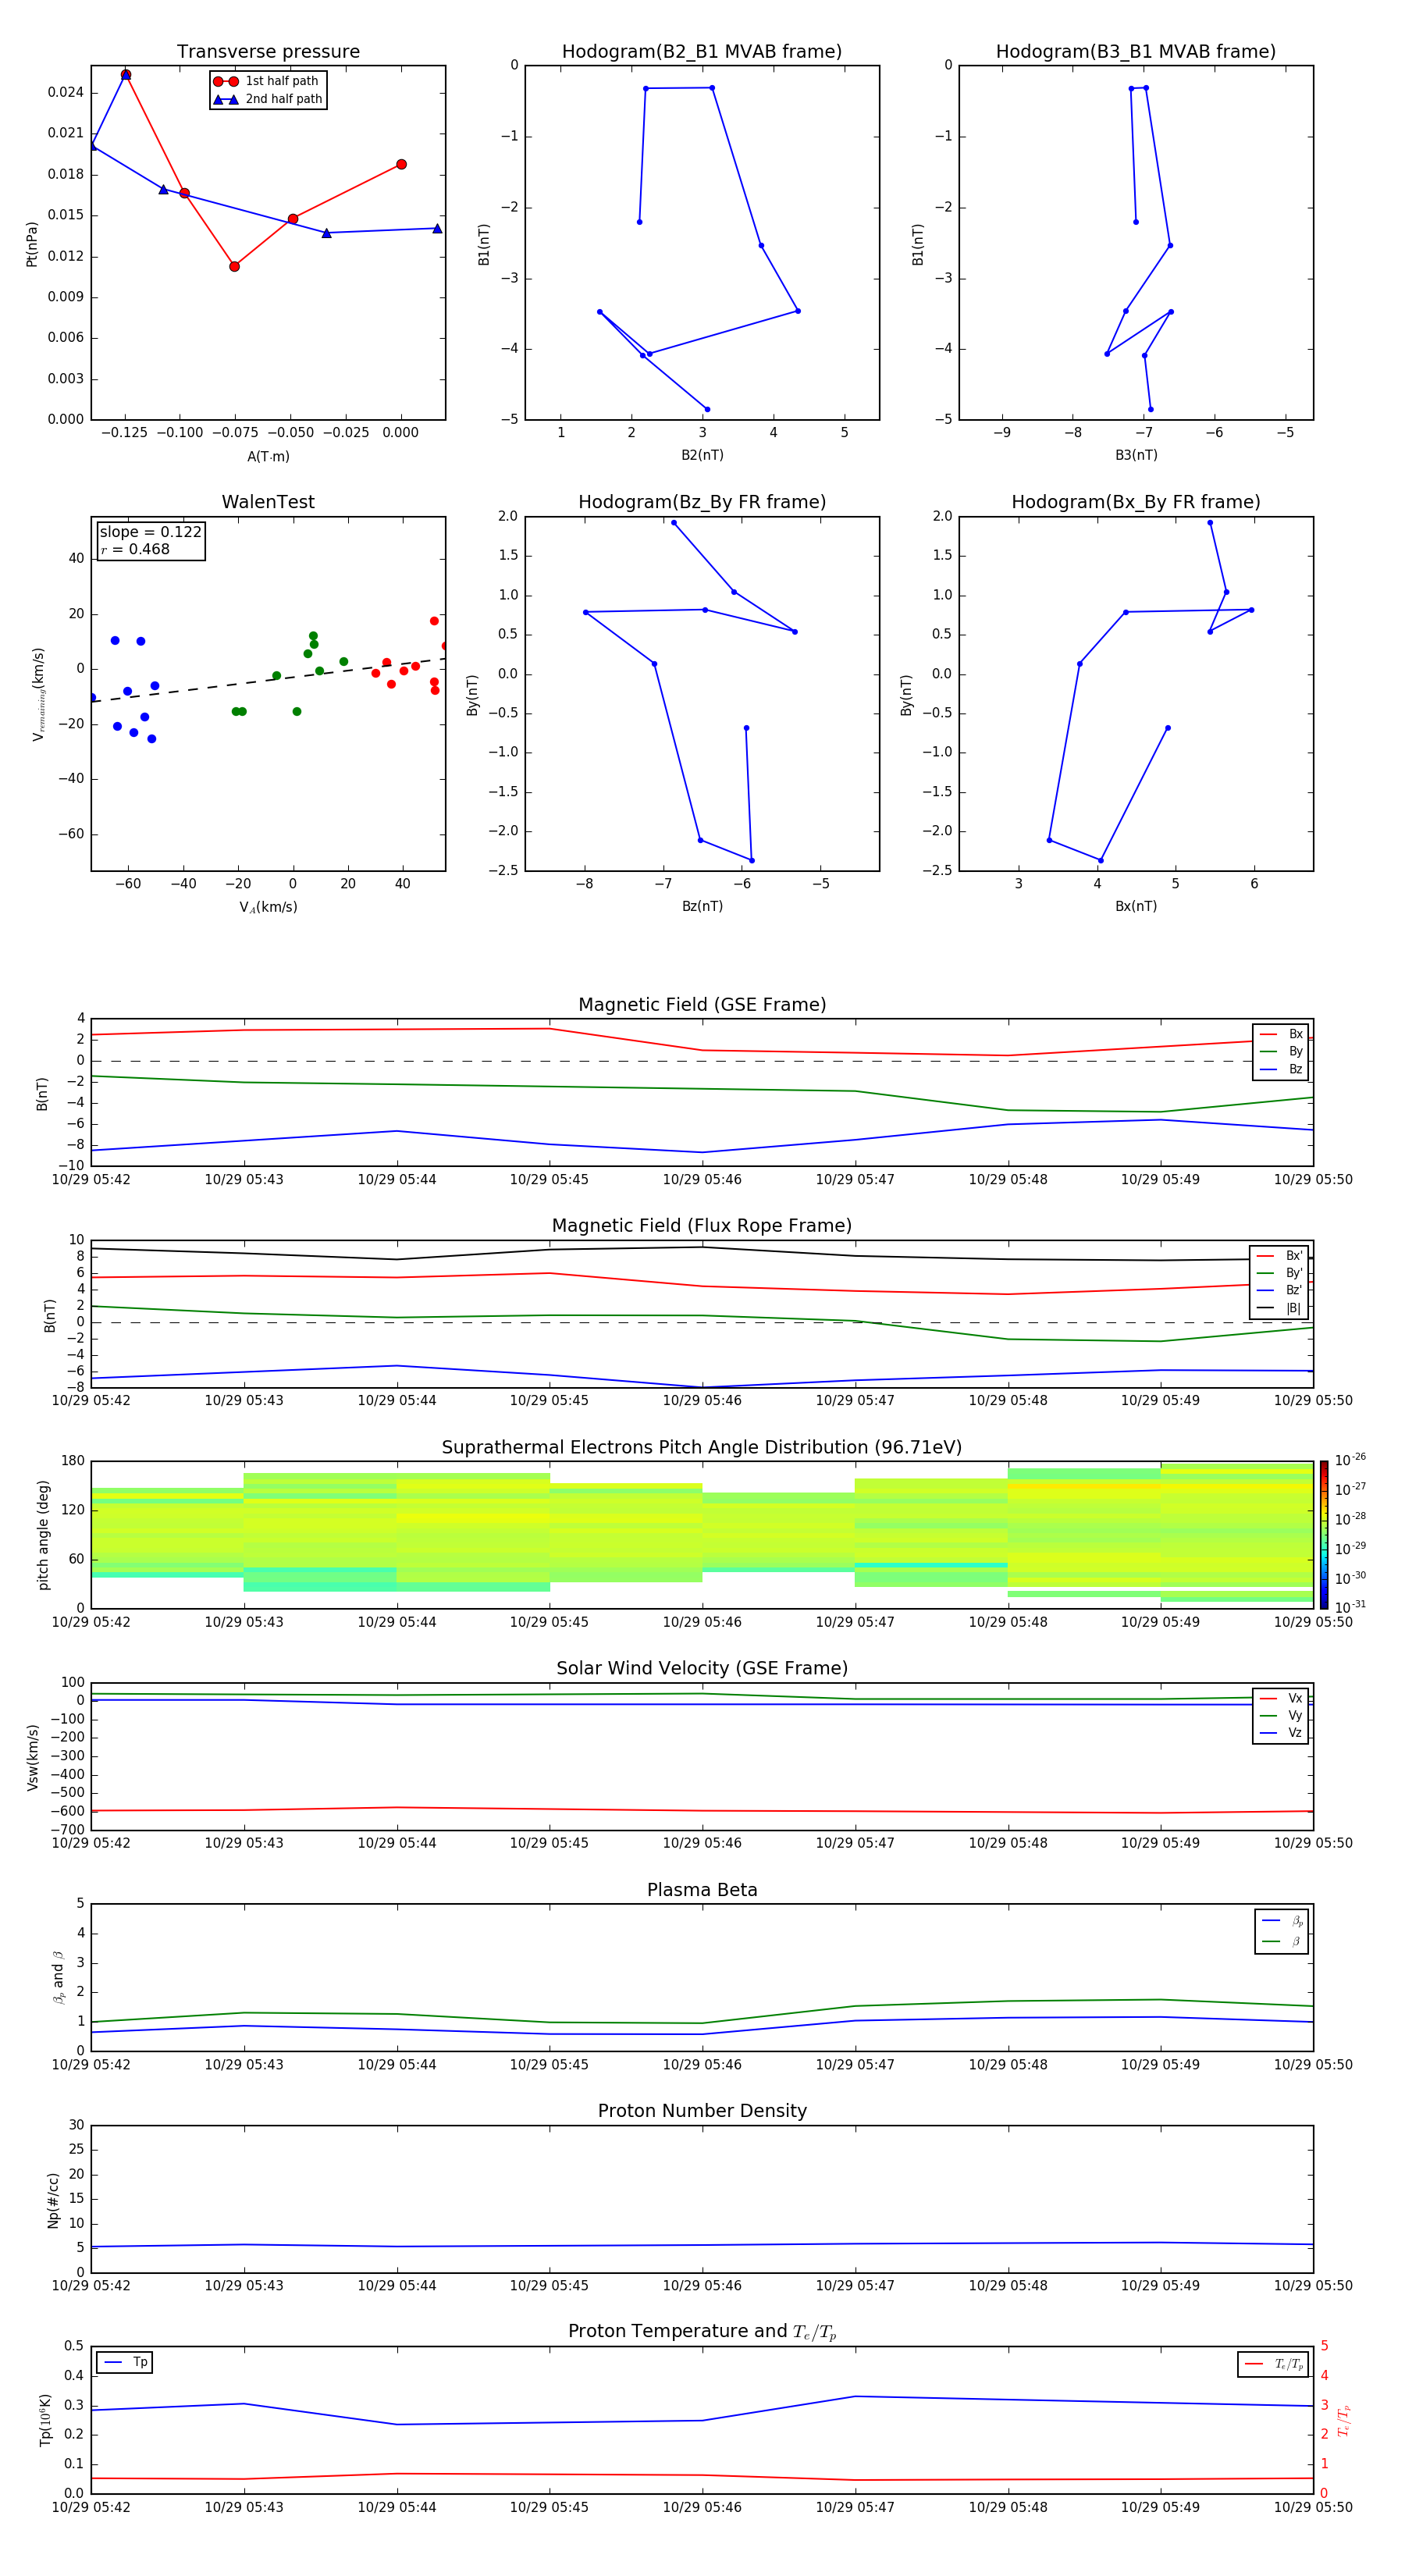Click the Proton Number Density title
The height and width of the screenshot is (2576, 1405).
702,2111
